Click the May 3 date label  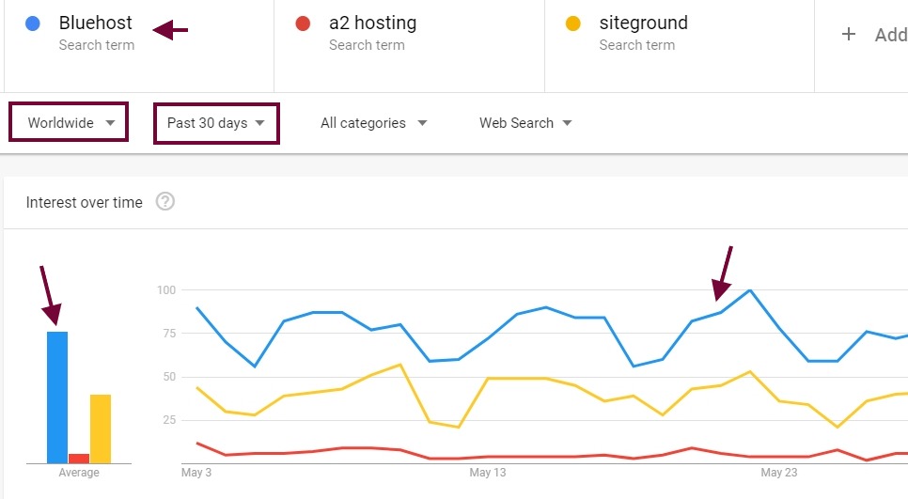pos(196,473)
